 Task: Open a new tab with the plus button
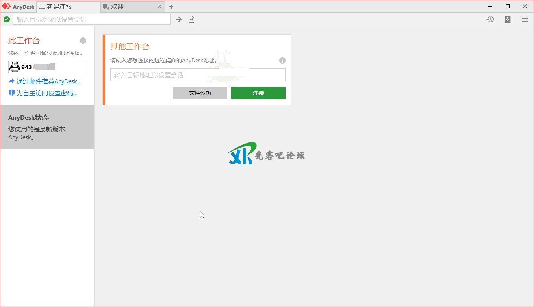point(171,7)
